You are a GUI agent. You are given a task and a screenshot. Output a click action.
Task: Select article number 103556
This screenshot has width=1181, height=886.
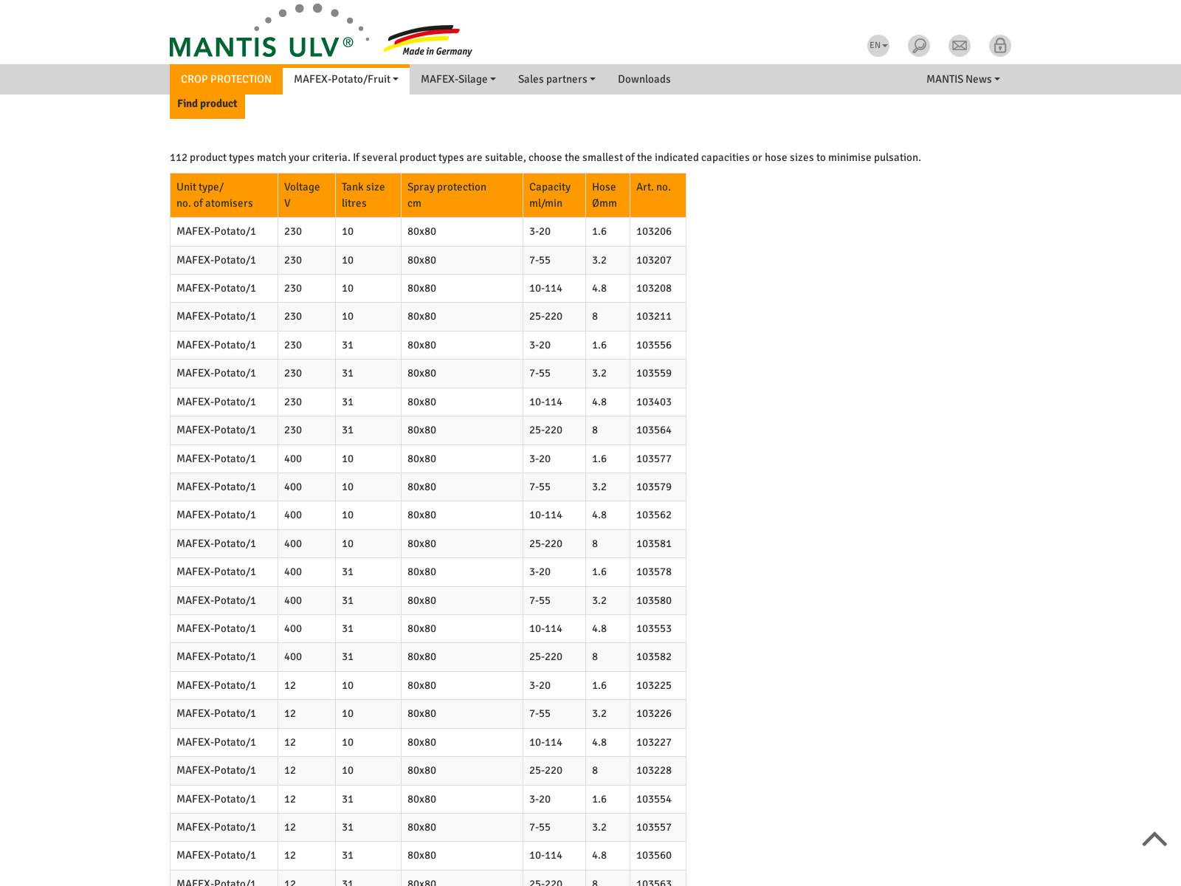pyautogui.click(x=654, y=346)
